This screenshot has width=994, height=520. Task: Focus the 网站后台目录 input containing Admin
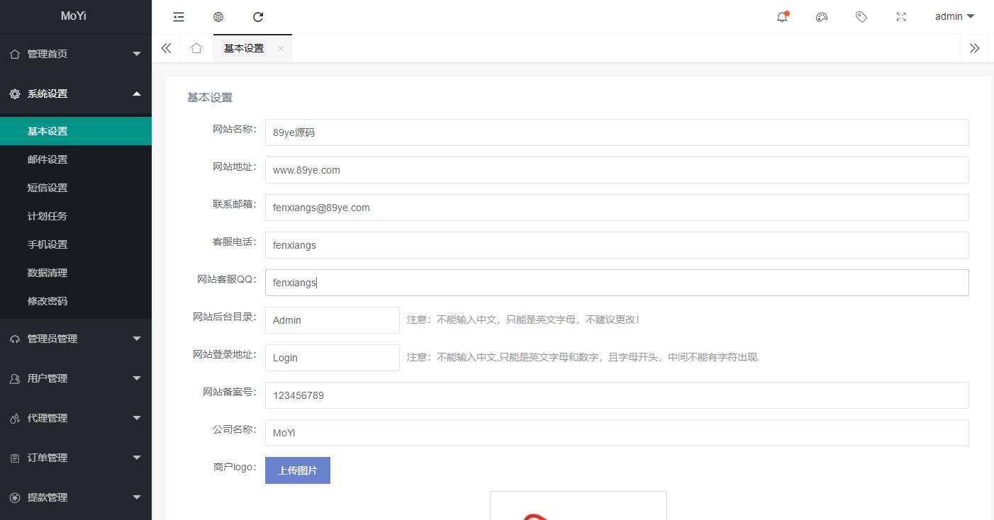click(333, 320)
